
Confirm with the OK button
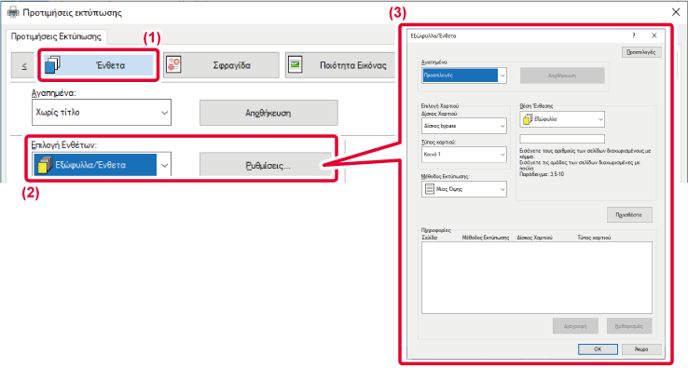598,349
